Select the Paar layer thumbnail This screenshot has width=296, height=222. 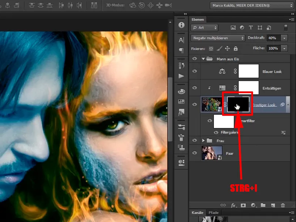pyautogui.click(x=212, y=153)
